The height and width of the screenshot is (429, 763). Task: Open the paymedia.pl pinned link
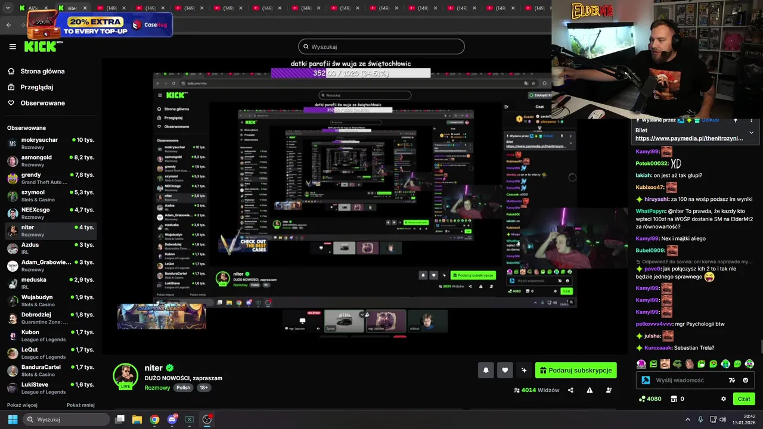pos(689,138)
